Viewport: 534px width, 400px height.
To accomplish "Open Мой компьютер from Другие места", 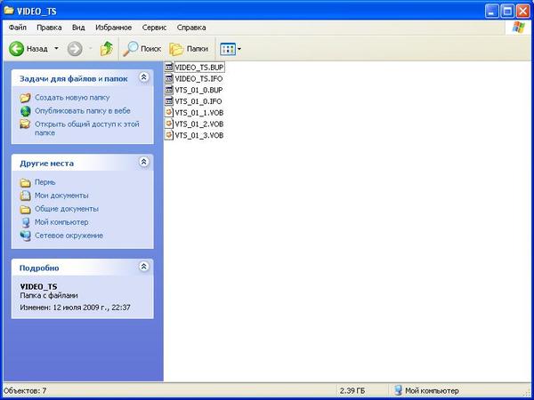I will pos(61,222).
